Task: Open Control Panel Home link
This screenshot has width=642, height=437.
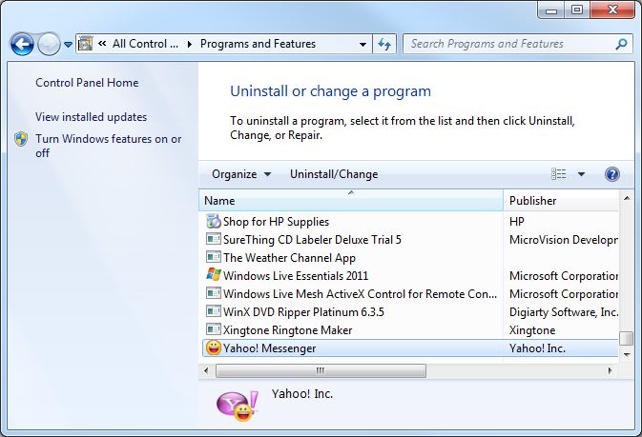Action: [x=87, y=83]
